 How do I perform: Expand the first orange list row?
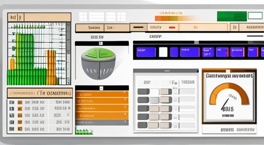[x=102, y=94]
